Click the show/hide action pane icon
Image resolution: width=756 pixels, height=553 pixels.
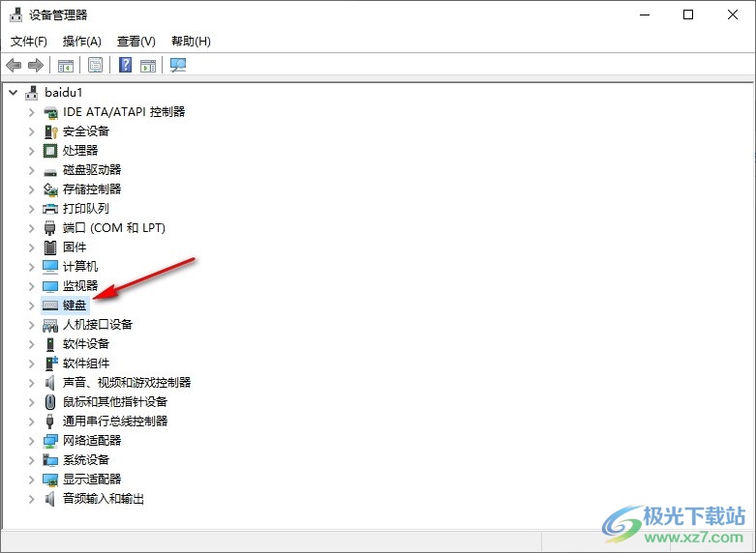point(148,66)
